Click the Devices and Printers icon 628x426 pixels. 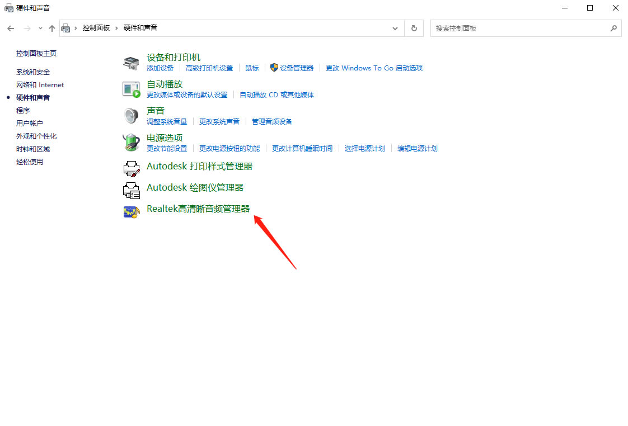pos(131,63)
